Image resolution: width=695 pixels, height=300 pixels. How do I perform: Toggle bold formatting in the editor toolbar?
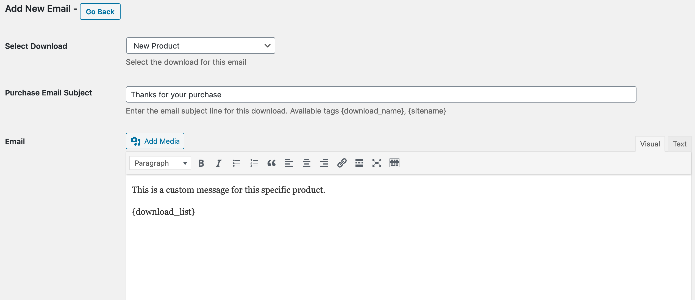point(201,163)
